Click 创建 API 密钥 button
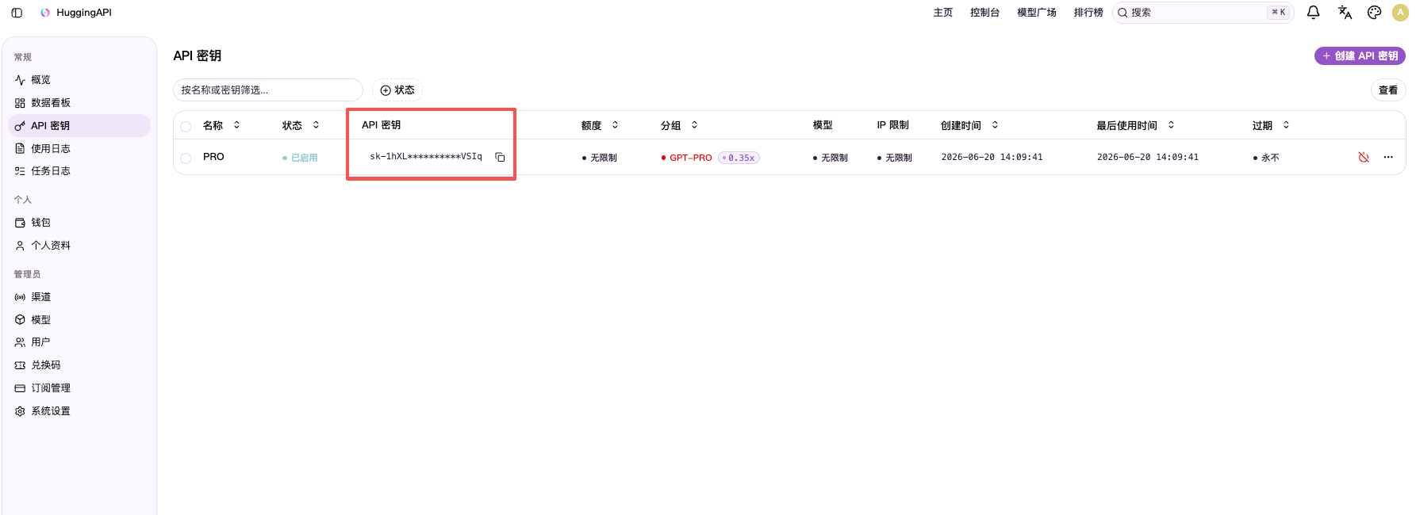Image resolution: width=1416 pixels, height=515 pixels. point(1360,55)
